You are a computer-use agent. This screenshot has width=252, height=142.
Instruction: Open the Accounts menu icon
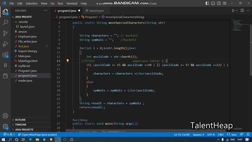5,116
